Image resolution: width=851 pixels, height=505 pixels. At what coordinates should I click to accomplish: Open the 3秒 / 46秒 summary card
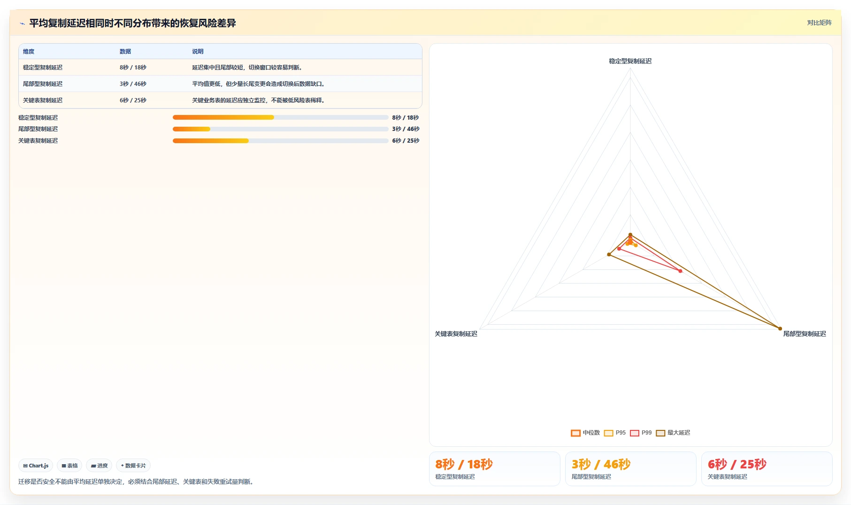point(631,469)
